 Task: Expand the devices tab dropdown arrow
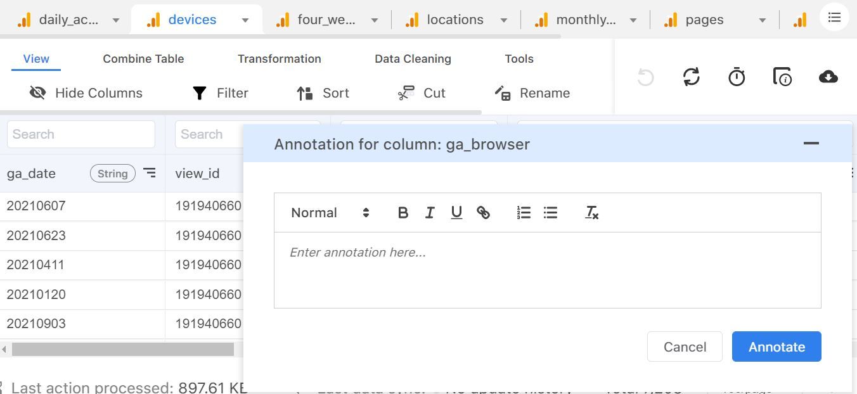coord(245,20)
